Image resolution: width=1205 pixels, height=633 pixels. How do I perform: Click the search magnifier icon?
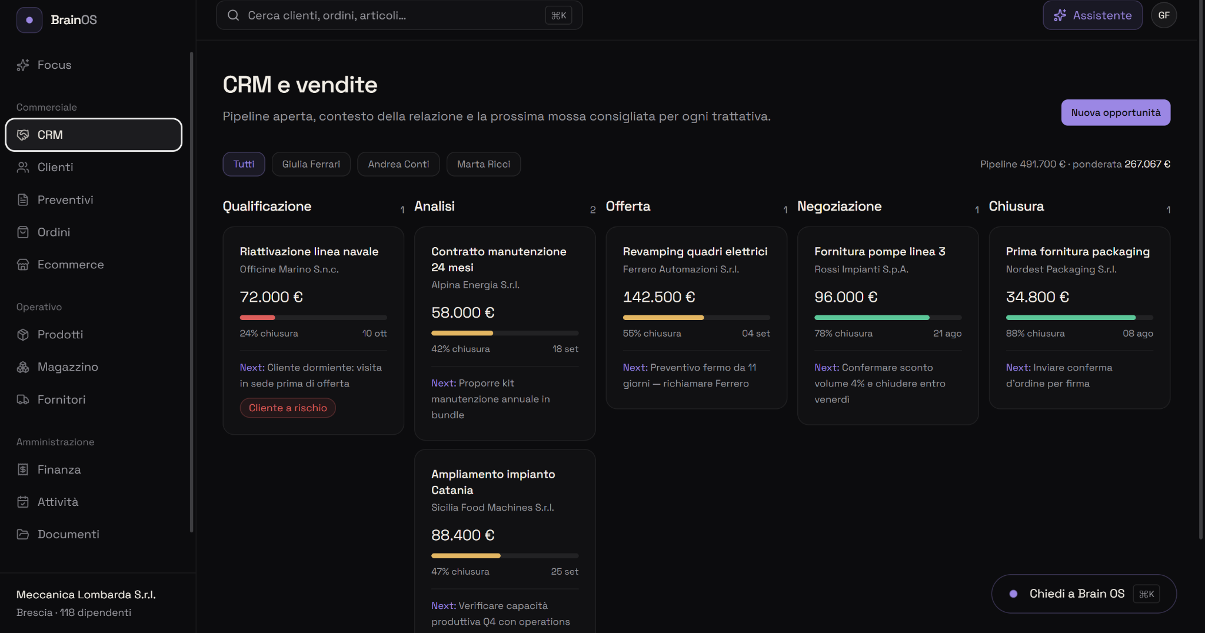pyautogui.click(x=234, y=15)
